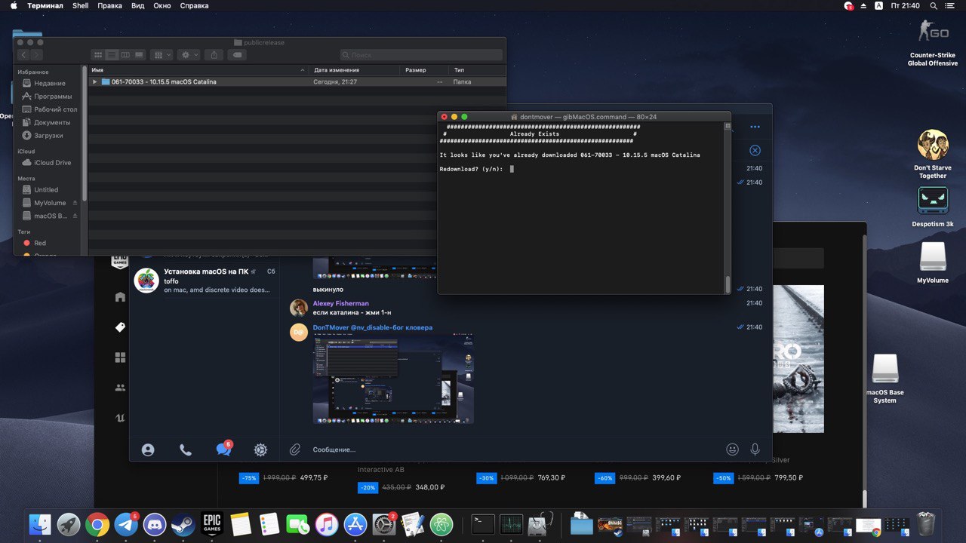
Task: Switch Finder to gallery view
Action: click(140, 55)
